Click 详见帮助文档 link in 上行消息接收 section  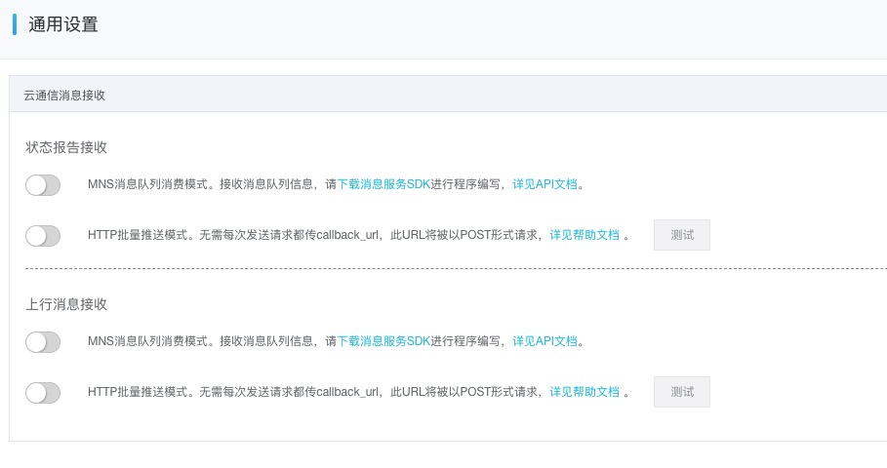coord(585,392)
